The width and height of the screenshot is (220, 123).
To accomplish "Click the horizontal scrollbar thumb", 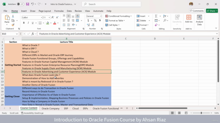I will [163, 108].
